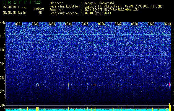
Task: Click the 'Observer' field label
Action: [56, 3]
